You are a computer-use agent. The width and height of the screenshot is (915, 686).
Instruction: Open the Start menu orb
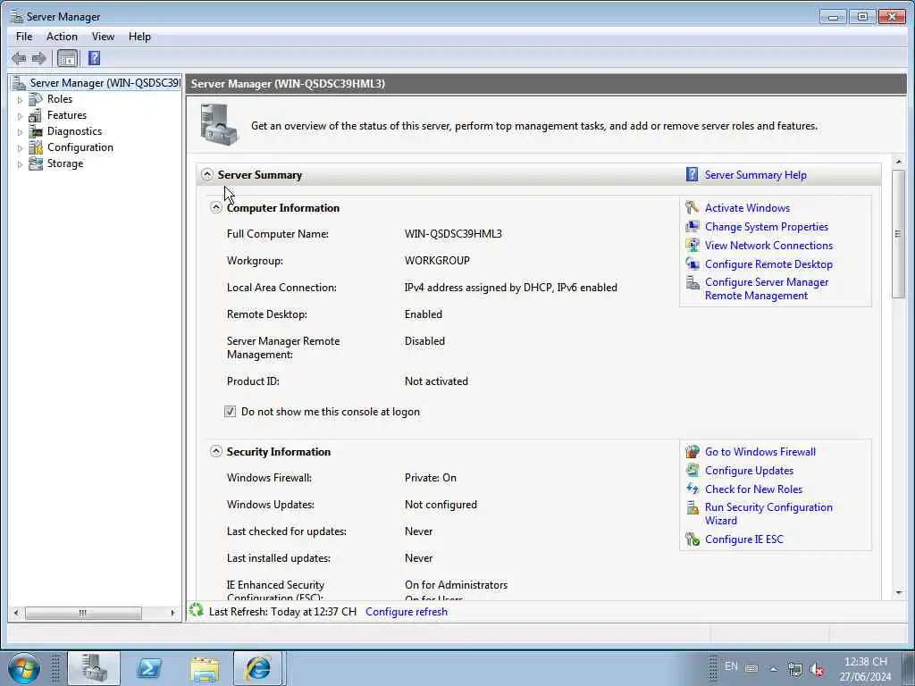coord(24,668)
